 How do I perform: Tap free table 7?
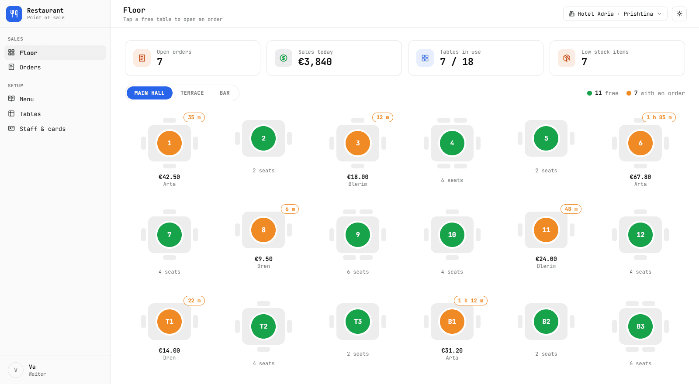pyautogui.click(x=170, y=235)
